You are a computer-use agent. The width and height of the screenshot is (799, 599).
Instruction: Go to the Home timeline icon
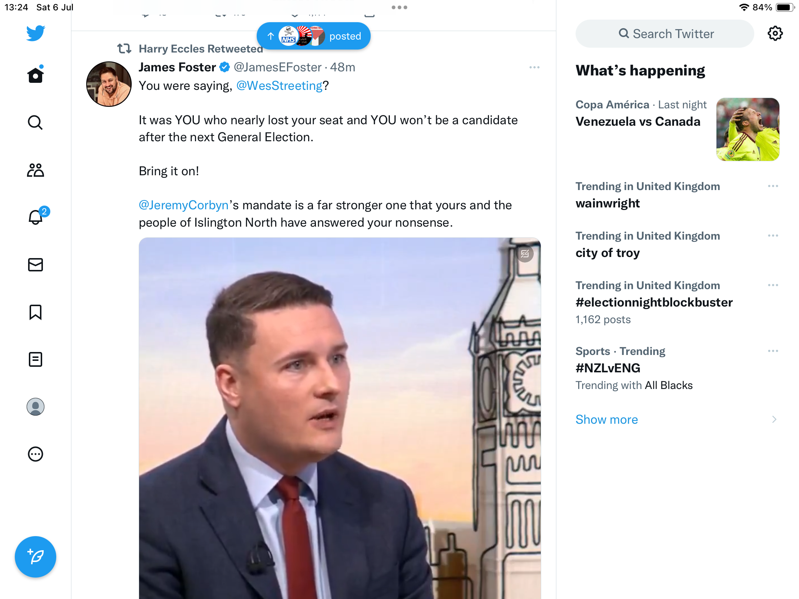(36, 75)
